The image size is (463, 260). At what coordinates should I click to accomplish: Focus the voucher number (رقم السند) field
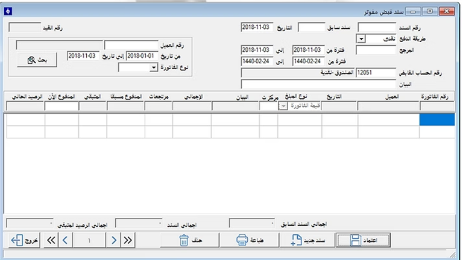click(x=377, y=28)
